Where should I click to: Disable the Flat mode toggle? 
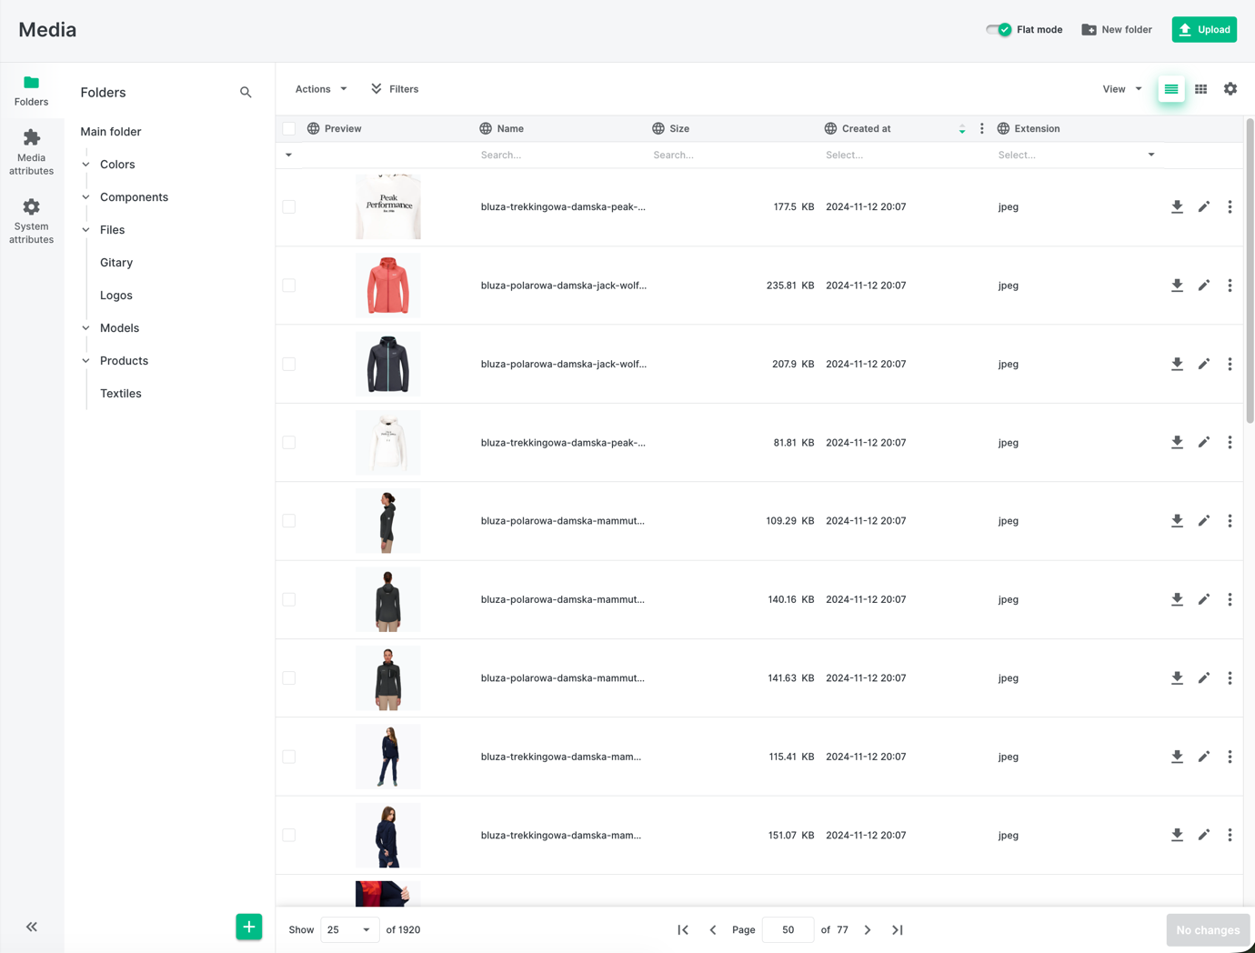(999, 30)
